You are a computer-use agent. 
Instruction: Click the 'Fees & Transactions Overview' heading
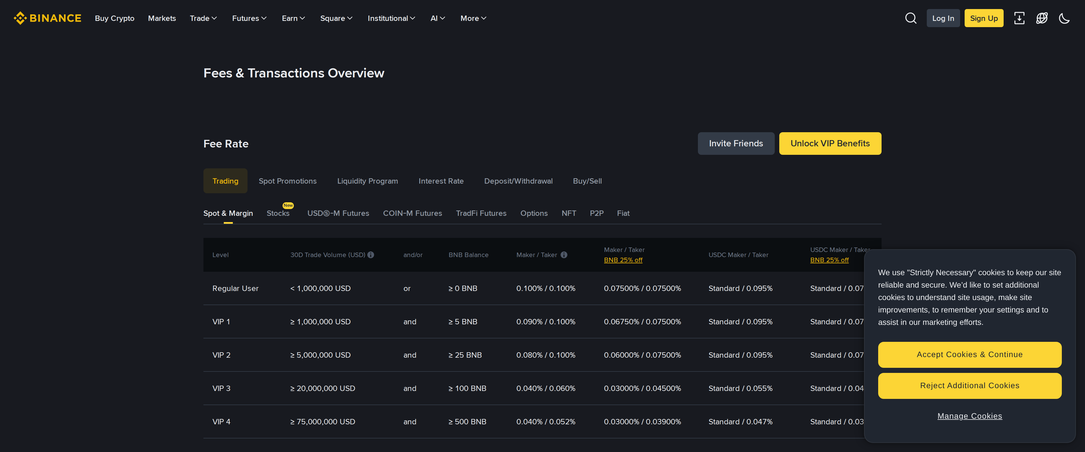(x=294, y=73)
